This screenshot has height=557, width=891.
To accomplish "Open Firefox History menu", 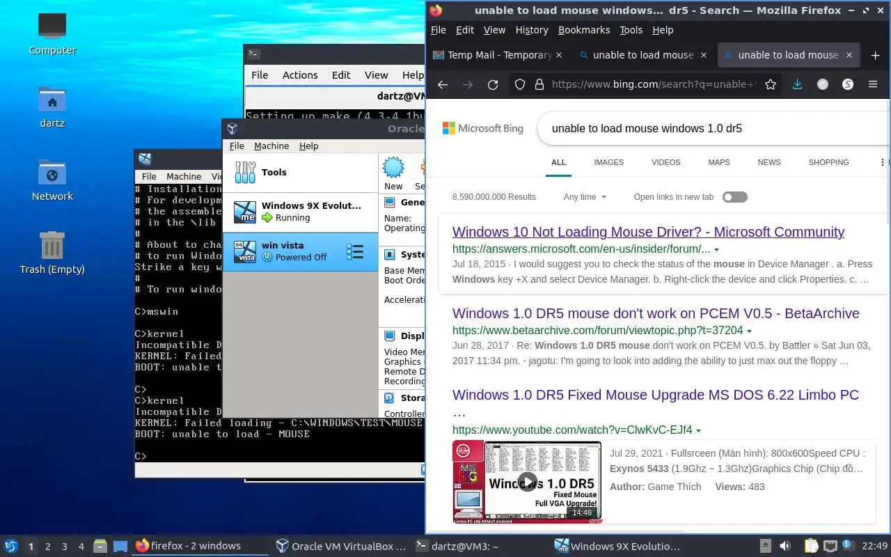I will (532, 30).
